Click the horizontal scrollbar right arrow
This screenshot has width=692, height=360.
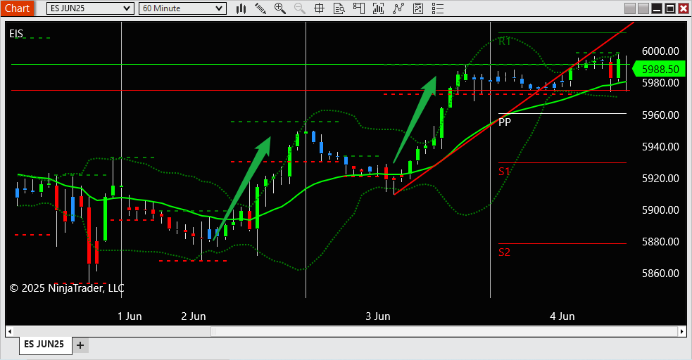682,331
